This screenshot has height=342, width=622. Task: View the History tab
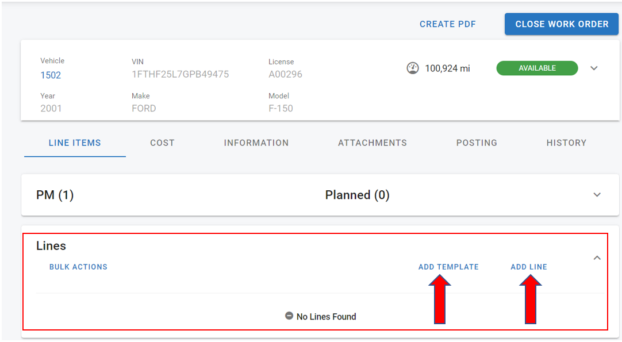pyautogui.click(x=566, y=143)
